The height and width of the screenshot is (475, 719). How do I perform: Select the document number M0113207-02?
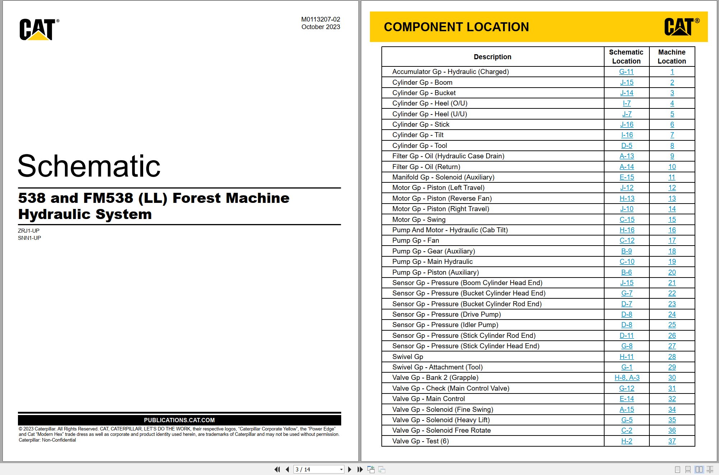point(320,19)
